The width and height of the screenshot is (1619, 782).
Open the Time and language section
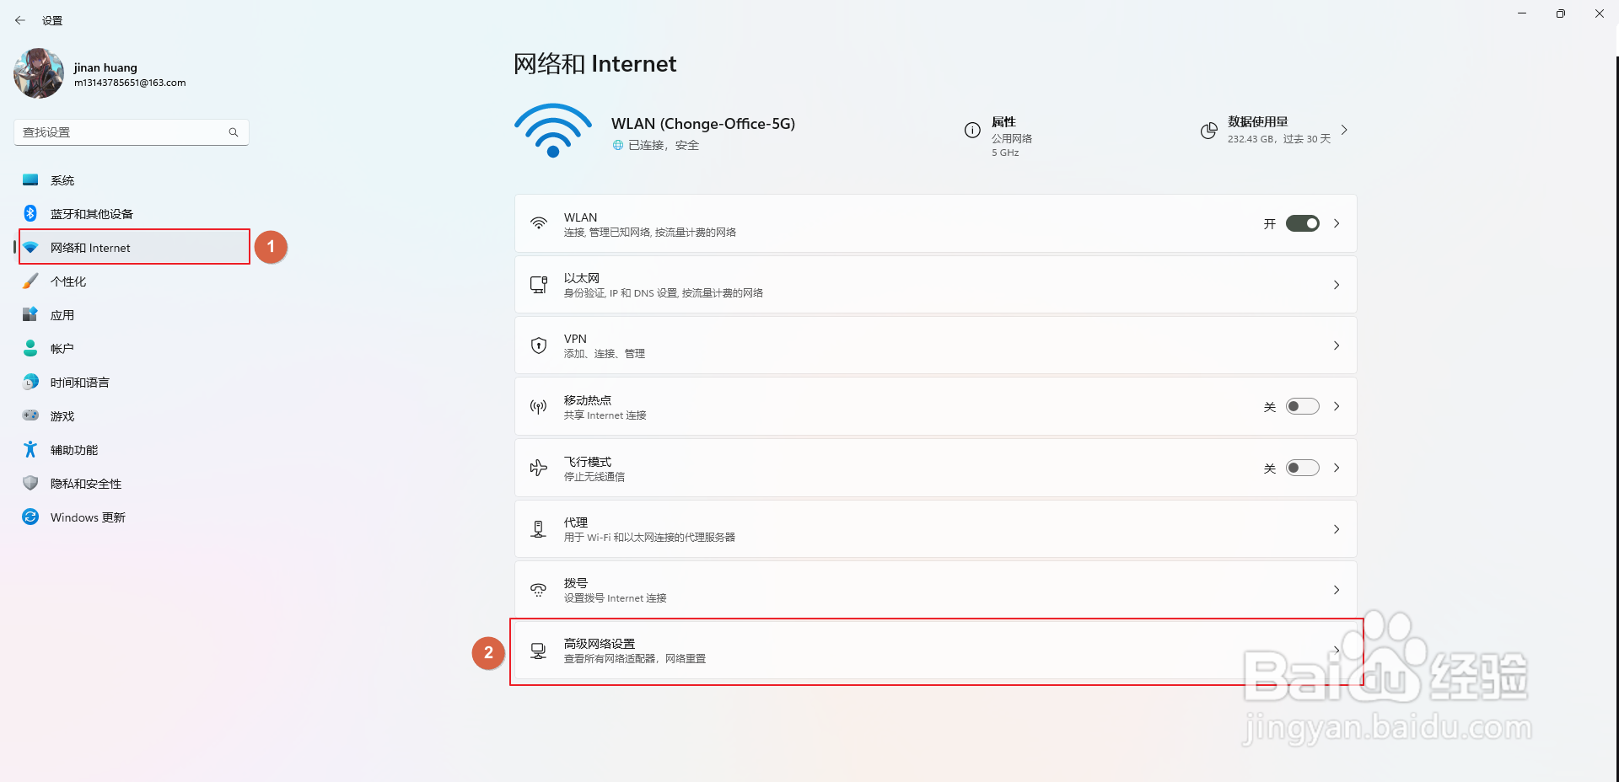tap(79, 383)
